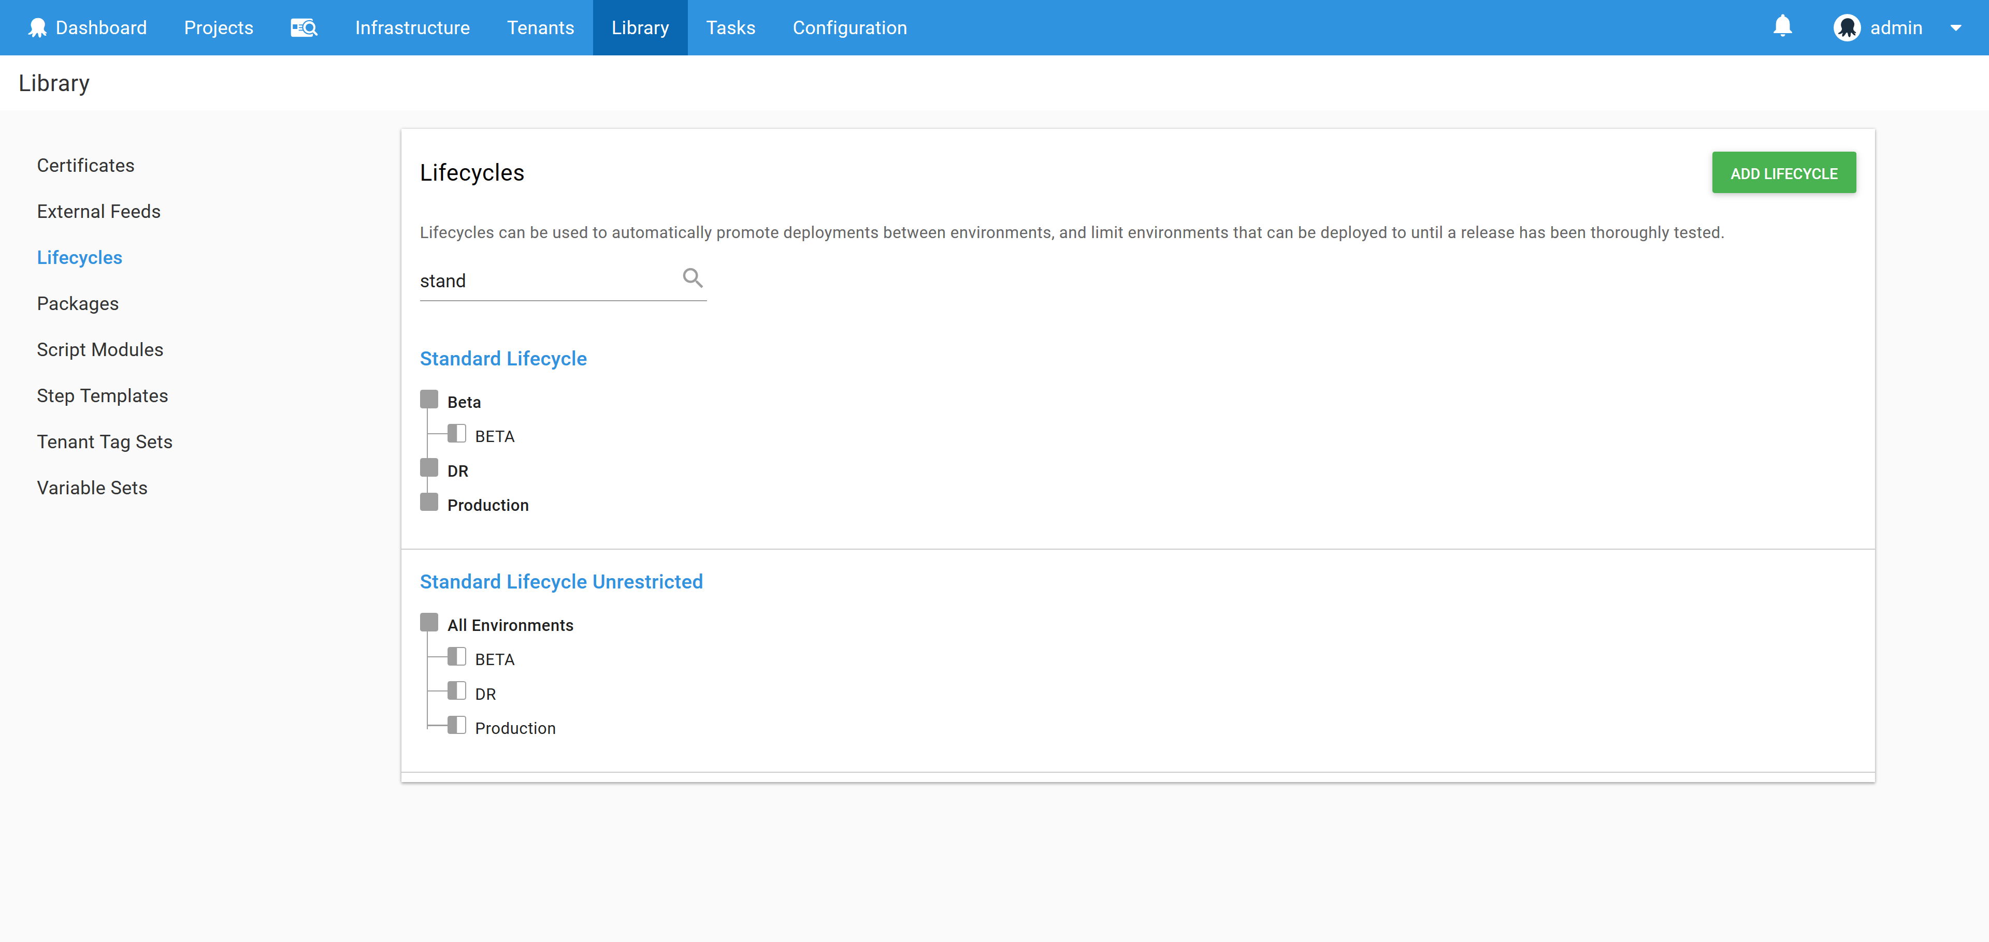This screenshot has width=1989, height=942.
Task: Click the Octopus logo beside Dashboard
Action: (37, 28)
